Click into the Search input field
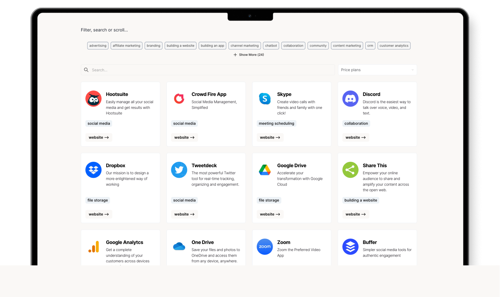500x297 pixels. [208, 70]
